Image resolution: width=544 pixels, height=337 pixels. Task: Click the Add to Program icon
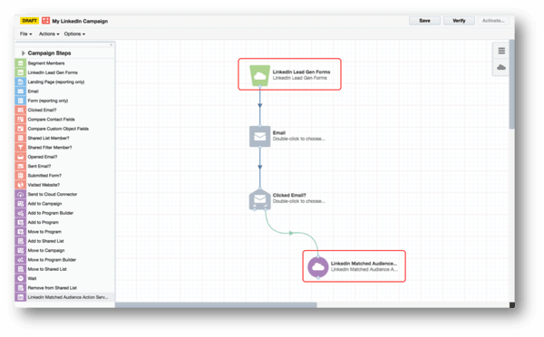pos(21,222)
